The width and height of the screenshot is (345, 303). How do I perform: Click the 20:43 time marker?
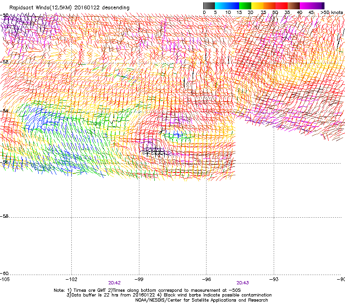coord(242,283)
